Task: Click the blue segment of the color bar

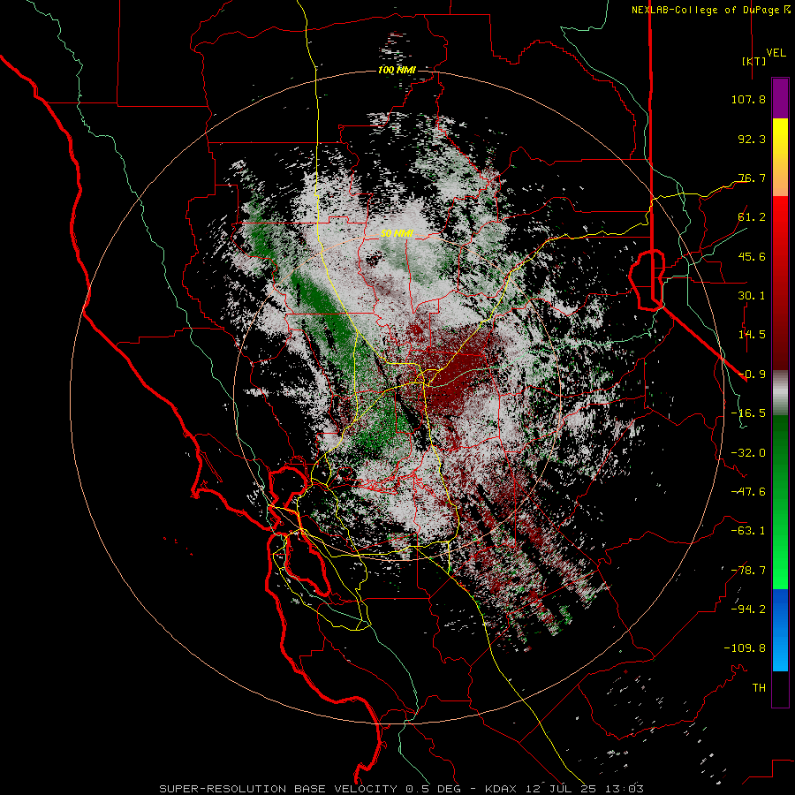Action: [780, 630]
